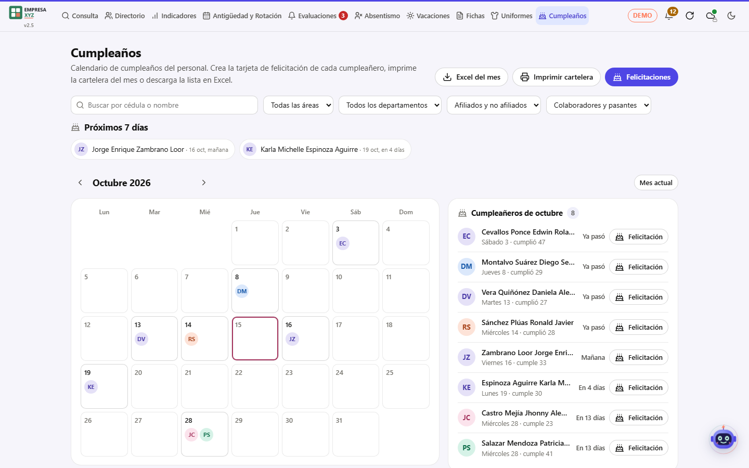Open the Antigüedad y Rotación section

tap(242, 16)
